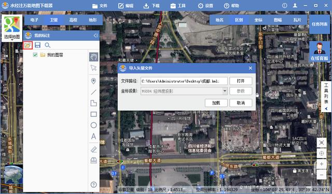Image resolution: width=332 pixels, height=194 pixels.
Task: Select the area measure tool icon
Action: point(93,160)
